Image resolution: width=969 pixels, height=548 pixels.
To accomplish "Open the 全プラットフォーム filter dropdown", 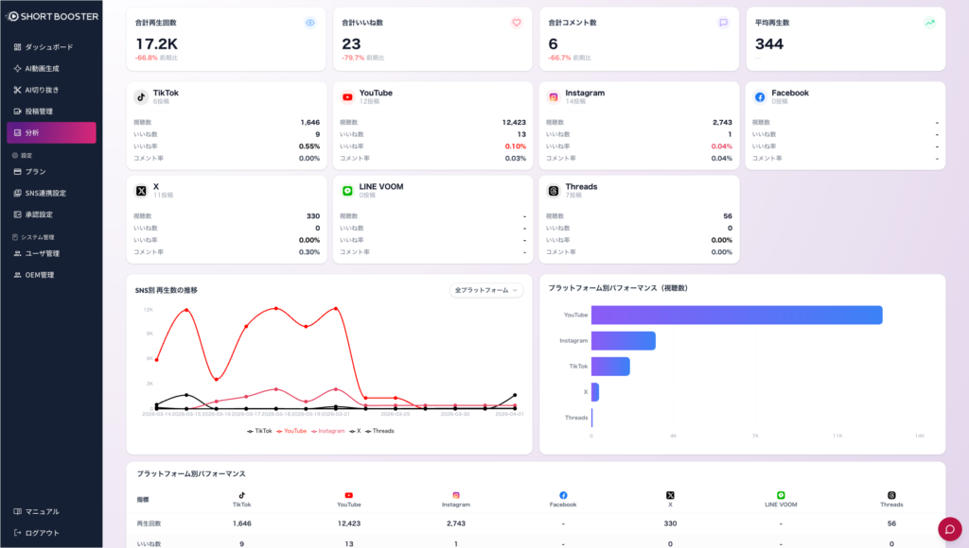I will (x=486, y=291).
